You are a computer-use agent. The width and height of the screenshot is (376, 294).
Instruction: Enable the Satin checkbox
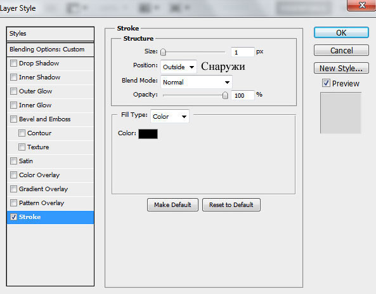[14, 161]
